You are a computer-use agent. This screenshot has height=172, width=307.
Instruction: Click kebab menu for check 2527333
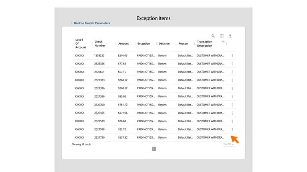(232, 80)
